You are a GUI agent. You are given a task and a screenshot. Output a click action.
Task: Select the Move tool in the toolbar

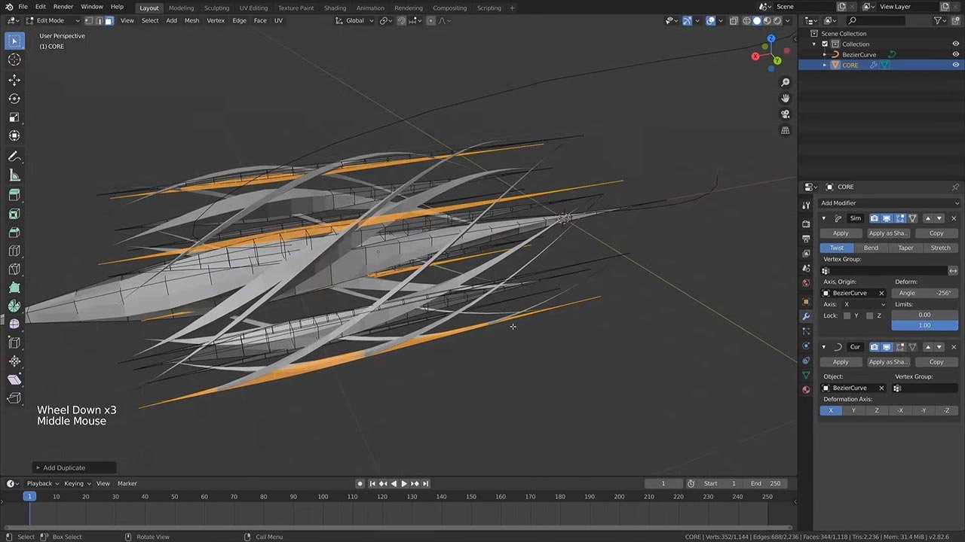point(14,80)
